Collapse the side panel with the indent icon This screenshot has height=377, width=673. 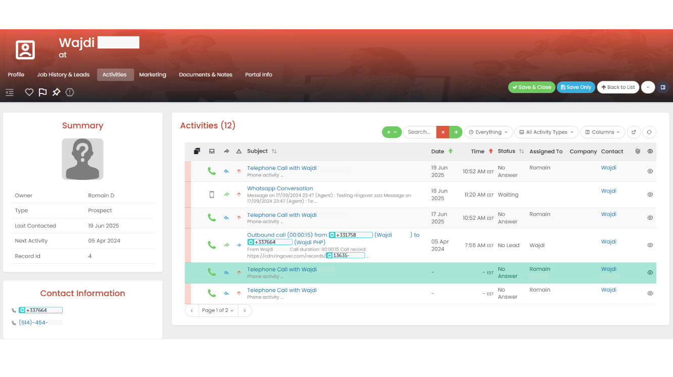pos(9,92)
